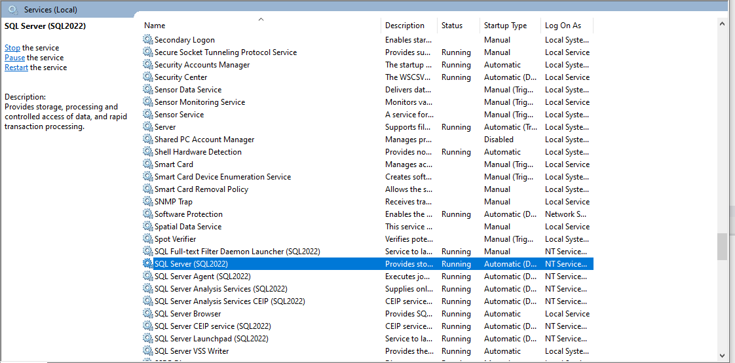Click the gear icon beside Secure Socket Tunneling Protocol Service
The image size is (735, 363).
coord(147,52)
